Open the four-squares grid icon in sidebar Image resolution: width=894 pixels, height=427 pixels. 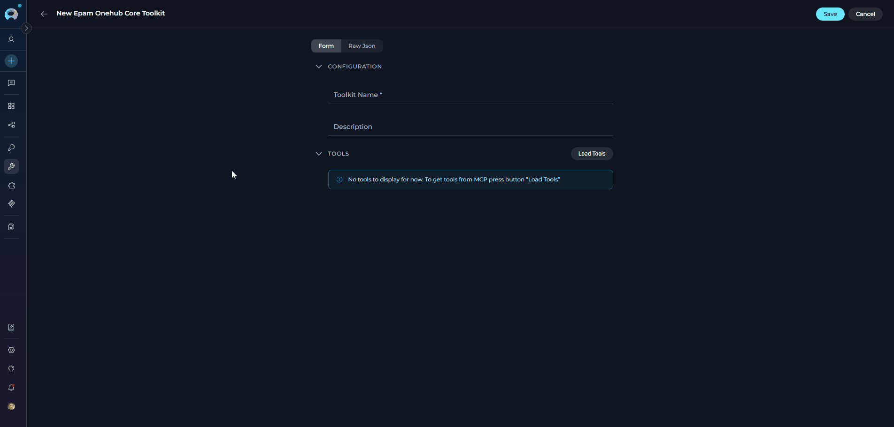(x=11, y=106)
